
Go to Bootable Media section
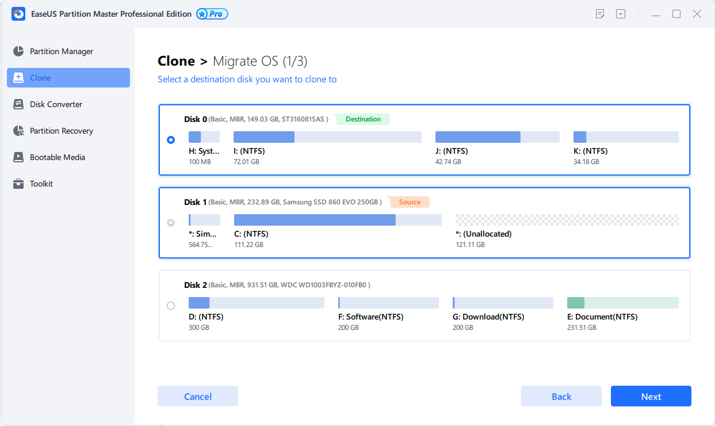(58, 157)
